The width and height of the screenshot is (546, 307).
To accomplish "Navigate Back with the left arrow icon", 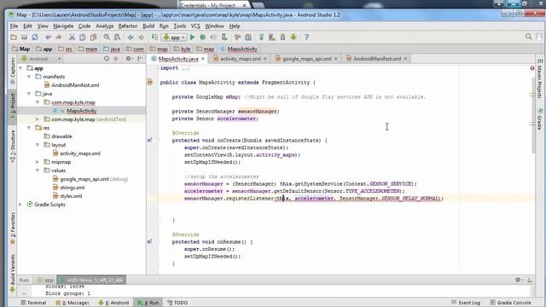I will [x=131, y=38].
